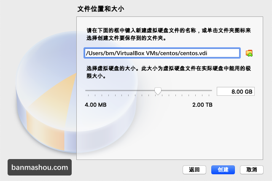Click the 取消 button

251,170
